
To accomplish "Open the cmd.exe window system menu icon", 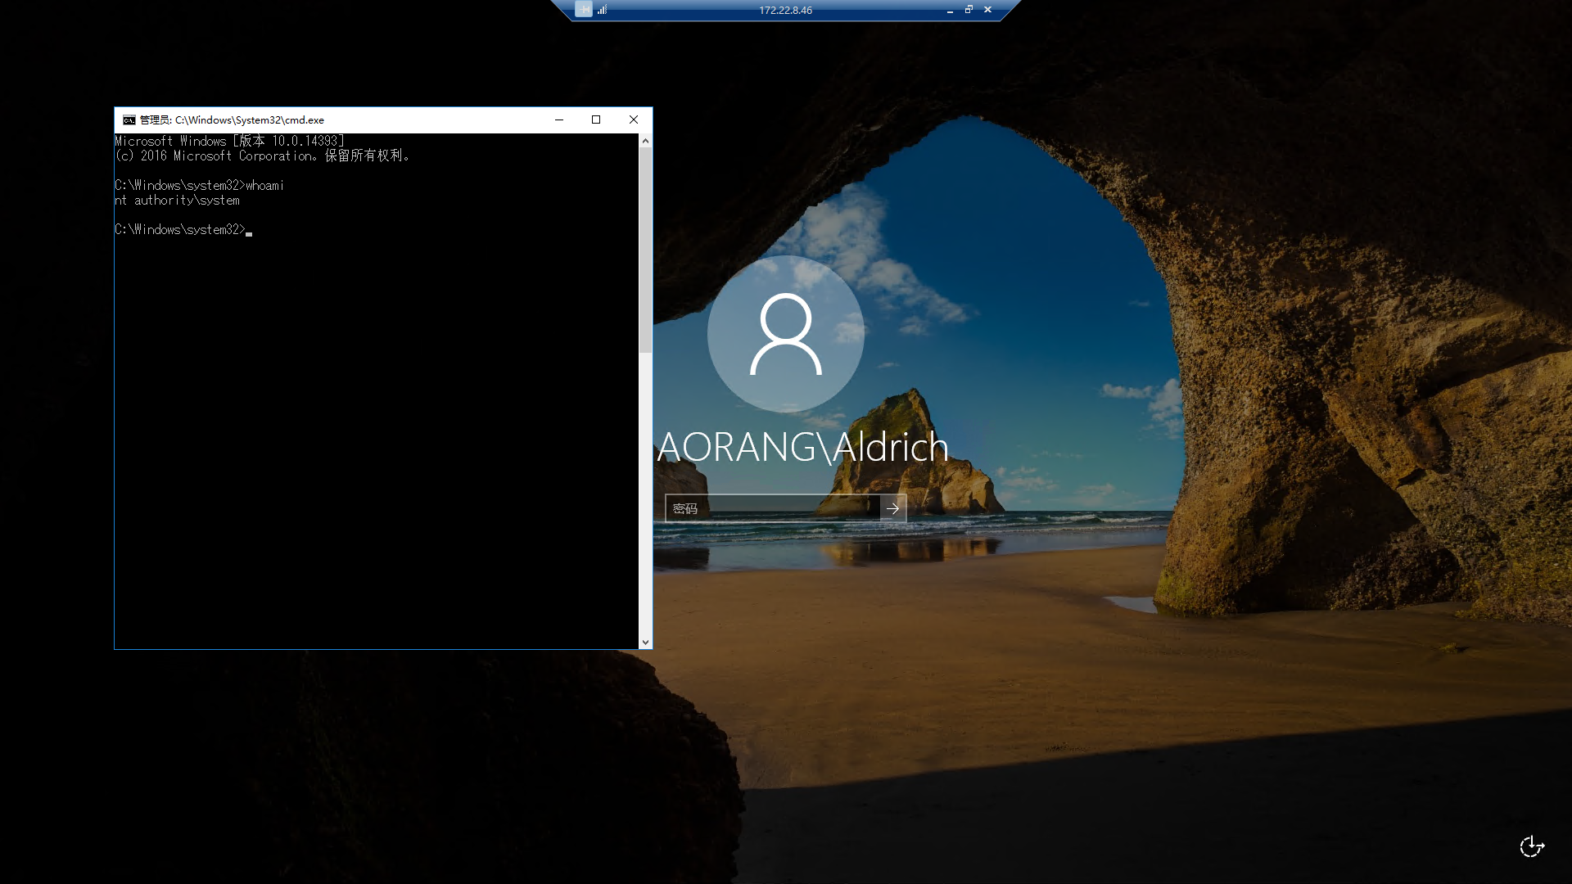I will pos(129,120).
